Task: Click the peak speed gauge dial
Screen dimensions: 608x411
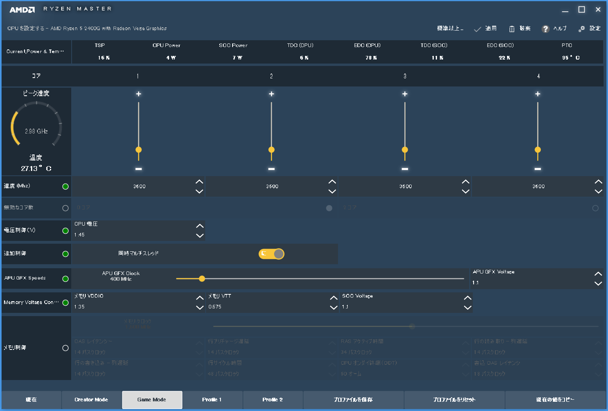Action: (x=36, y=125)
